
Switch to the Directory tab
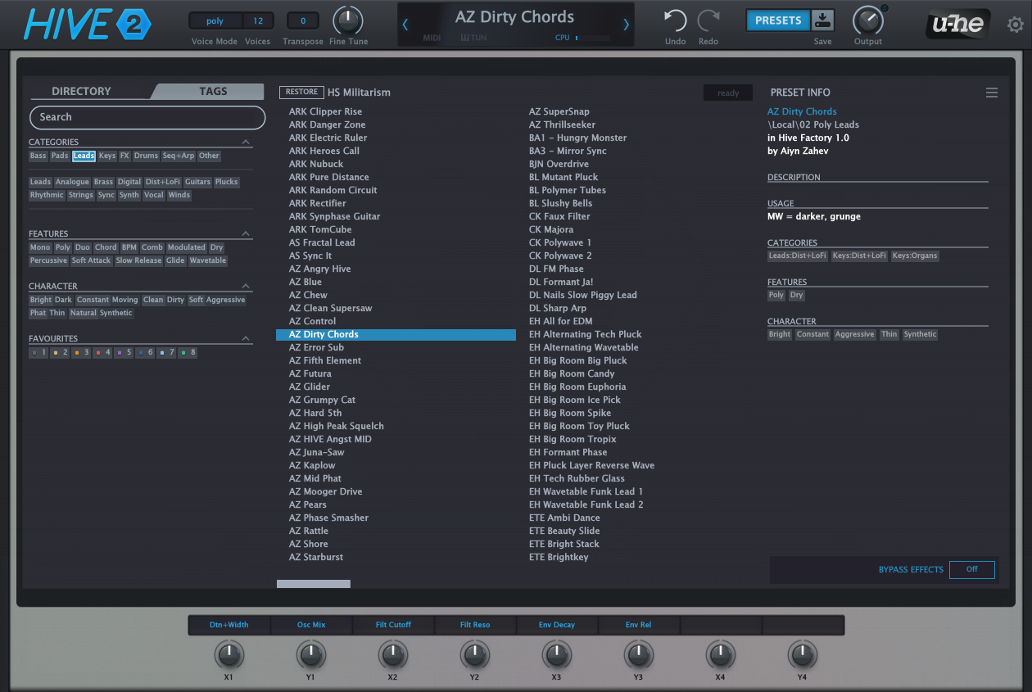[81, 92]
